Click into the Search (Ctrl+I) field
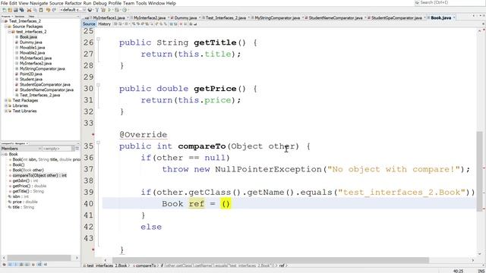The height and width of the screenshot is (273, 486). tap(450, 2)
